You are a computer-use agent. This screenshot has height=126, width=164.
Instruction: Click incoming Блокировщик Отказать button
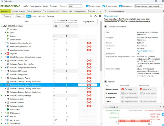[x=129, y=89]
